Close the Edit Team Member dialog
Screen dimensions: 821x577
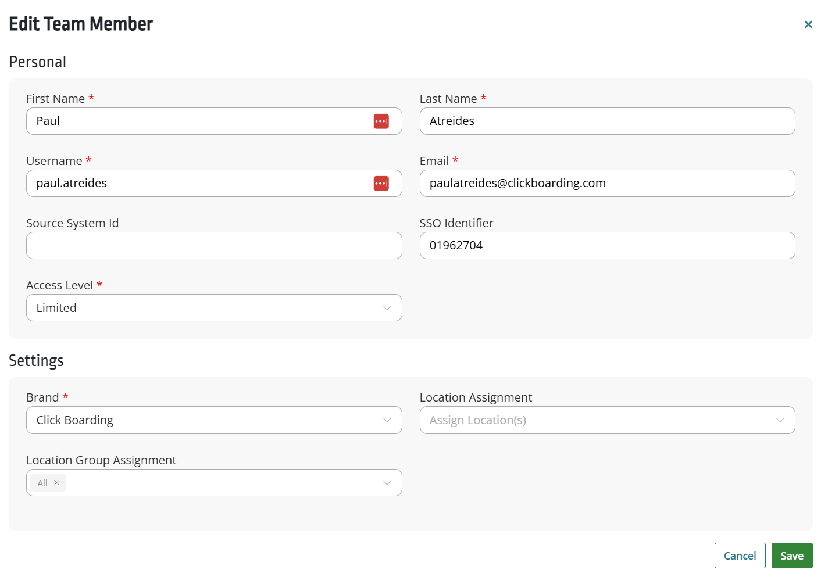(x=808, y=24)
